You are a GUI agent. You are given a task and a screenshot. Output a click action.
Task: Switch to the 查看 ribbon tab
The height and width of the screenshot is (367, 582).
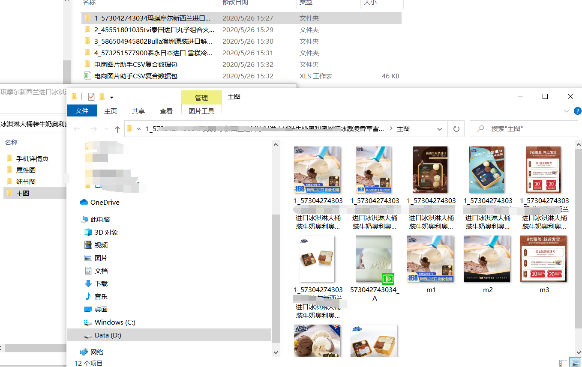pos(166,111)
